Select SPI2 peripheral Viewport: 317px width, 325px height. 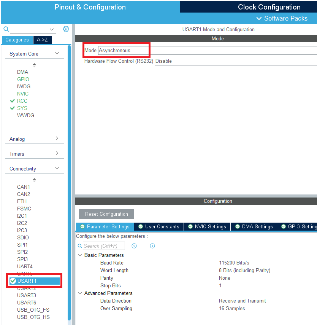click(22, 252)
